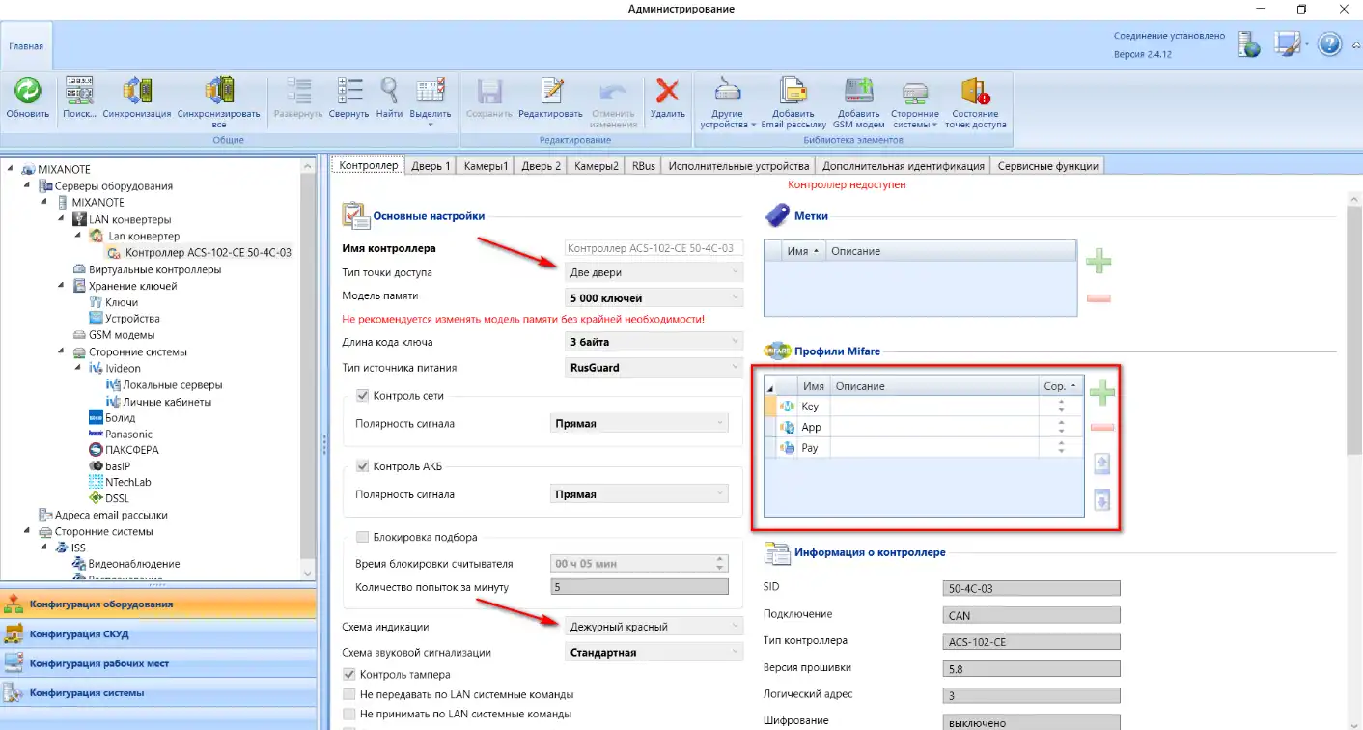Toggle the Контроль тампера checkbox
Screen dimensions: 1363x730
[x=349, y=674]
